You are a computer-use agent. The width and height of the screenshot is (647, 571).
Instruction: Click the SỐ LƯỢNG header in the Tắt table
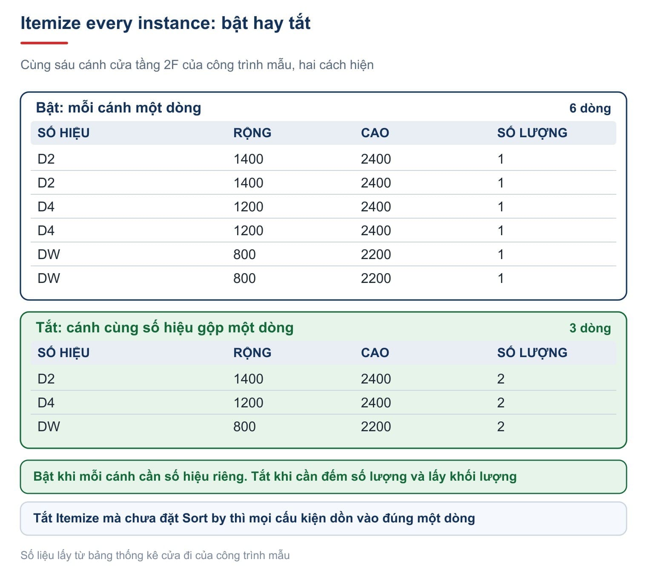tap(532, 353)
